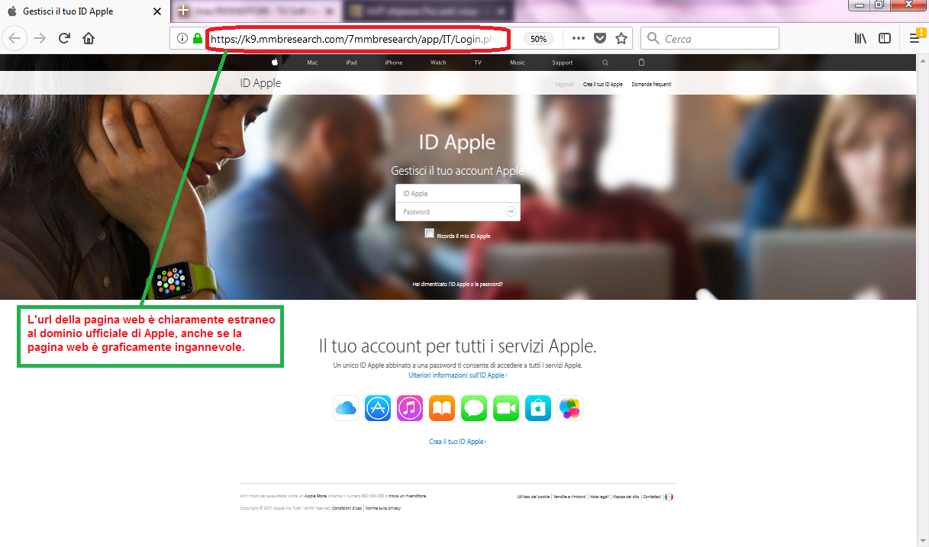This screenshot has width=929, height=547.
Task: Open the shopping bag icon
Action: (641, 63)
